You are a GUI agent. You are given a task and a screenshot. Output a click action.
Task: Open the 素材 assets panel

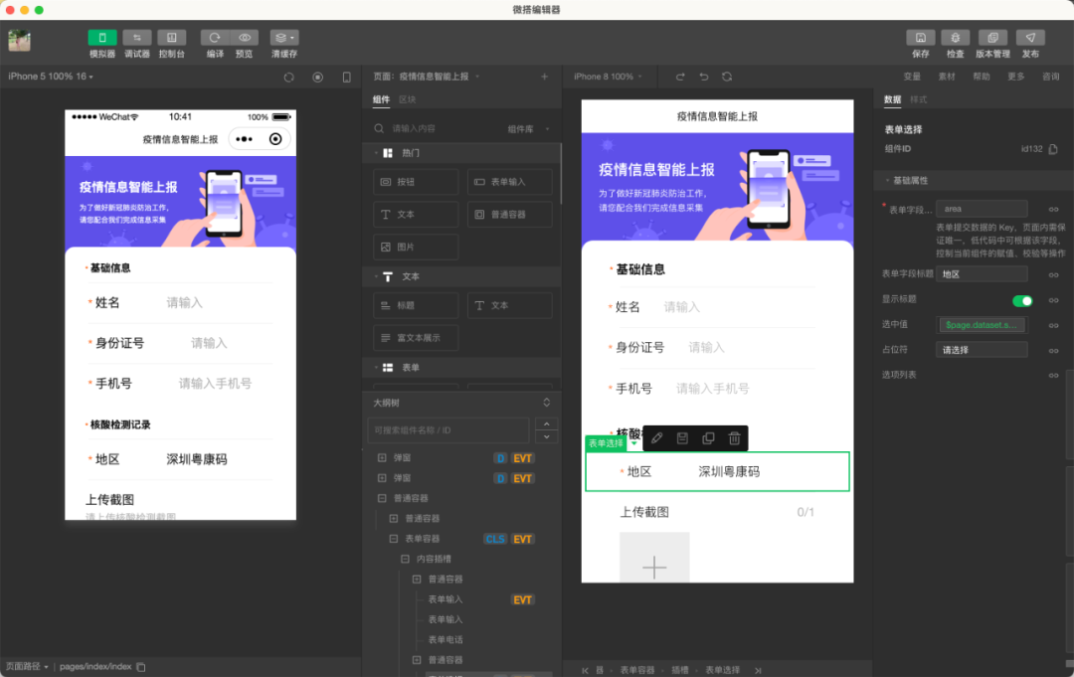pos(947,77)
